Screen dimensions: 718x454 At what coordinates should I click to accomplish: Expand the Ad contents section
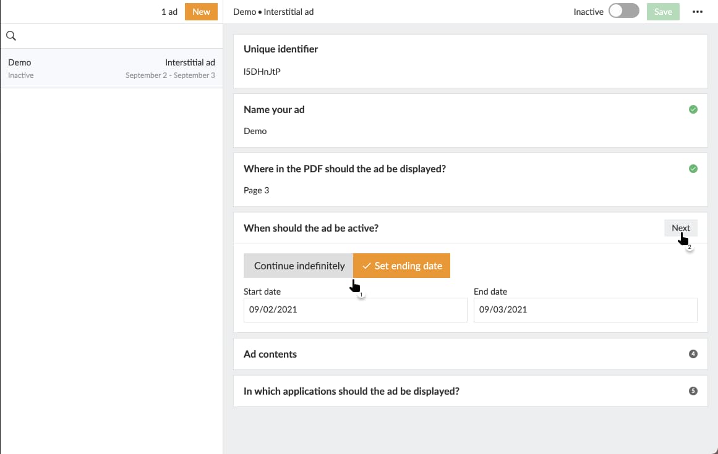[270, 354]
